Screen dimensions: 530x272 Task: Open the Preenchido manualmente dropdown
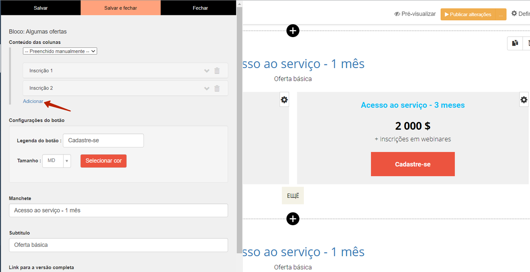click(x=60, y=51)
